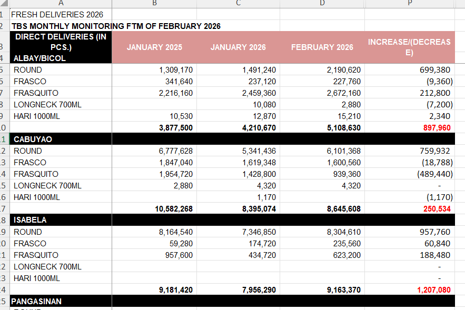This screenshot has width=465, height=310.
Task: Select cell with value 6,101,368
Action: point(322,151)
